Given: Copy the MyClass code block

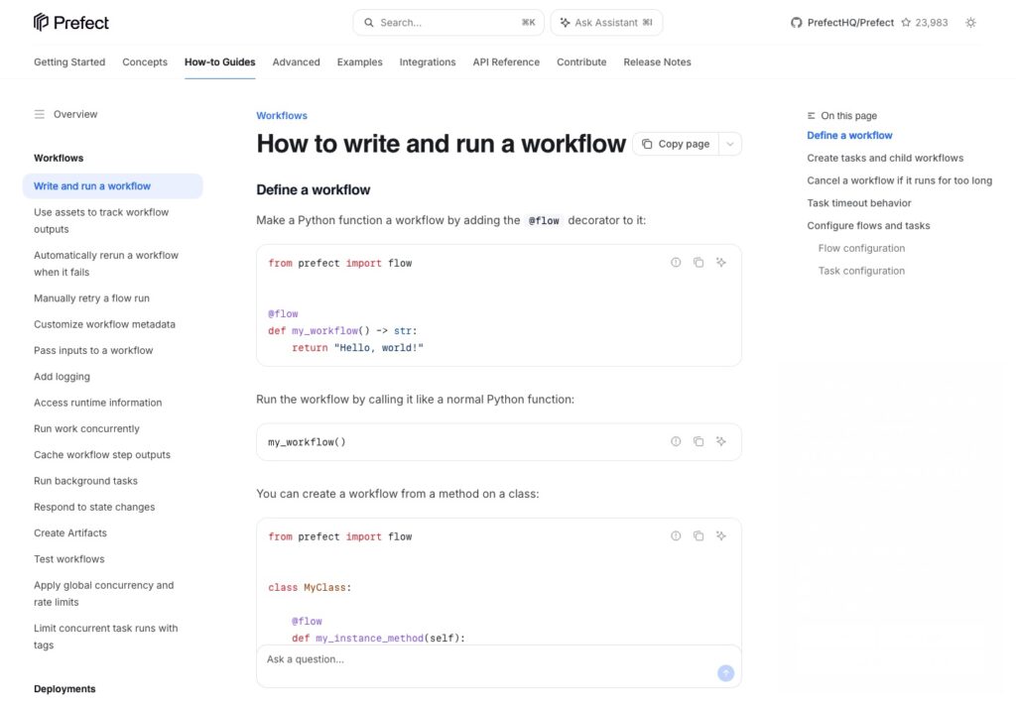Looking at the screenshot, I should [698, 536].
